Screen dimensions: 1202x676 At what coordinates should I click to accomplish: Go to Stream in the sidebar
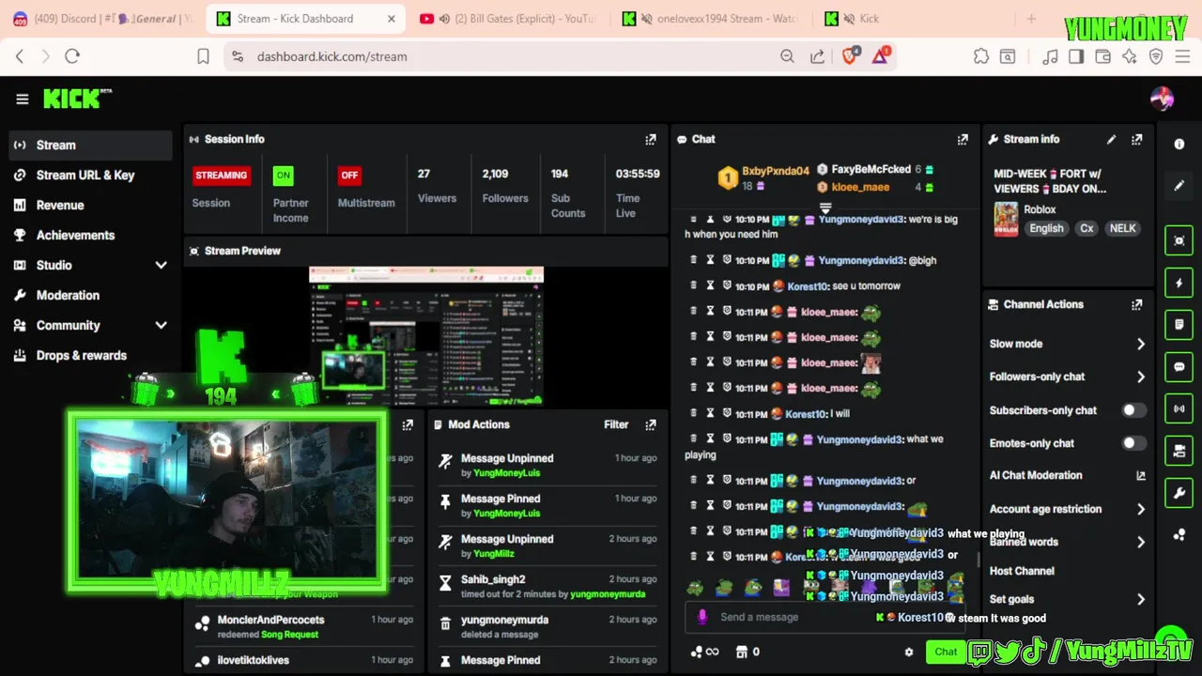point(91,146)
